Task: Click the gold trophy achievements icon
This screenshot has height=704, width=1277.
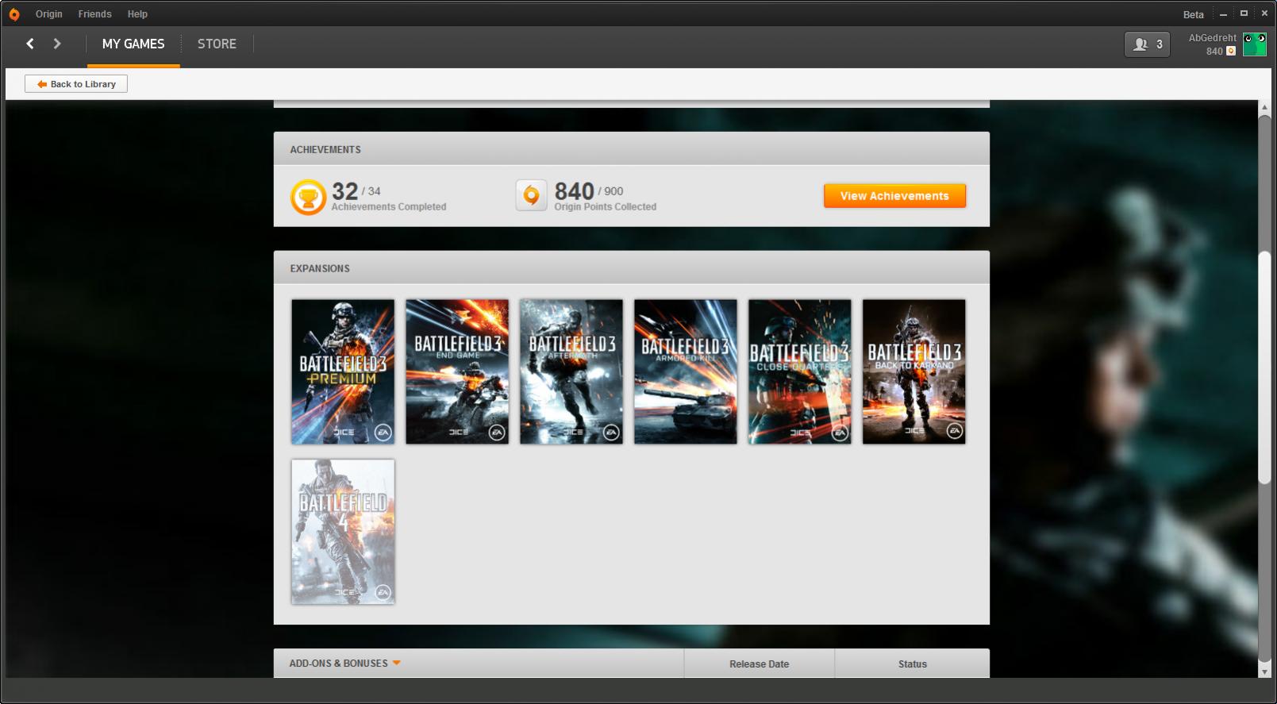Action: [309, 197]
